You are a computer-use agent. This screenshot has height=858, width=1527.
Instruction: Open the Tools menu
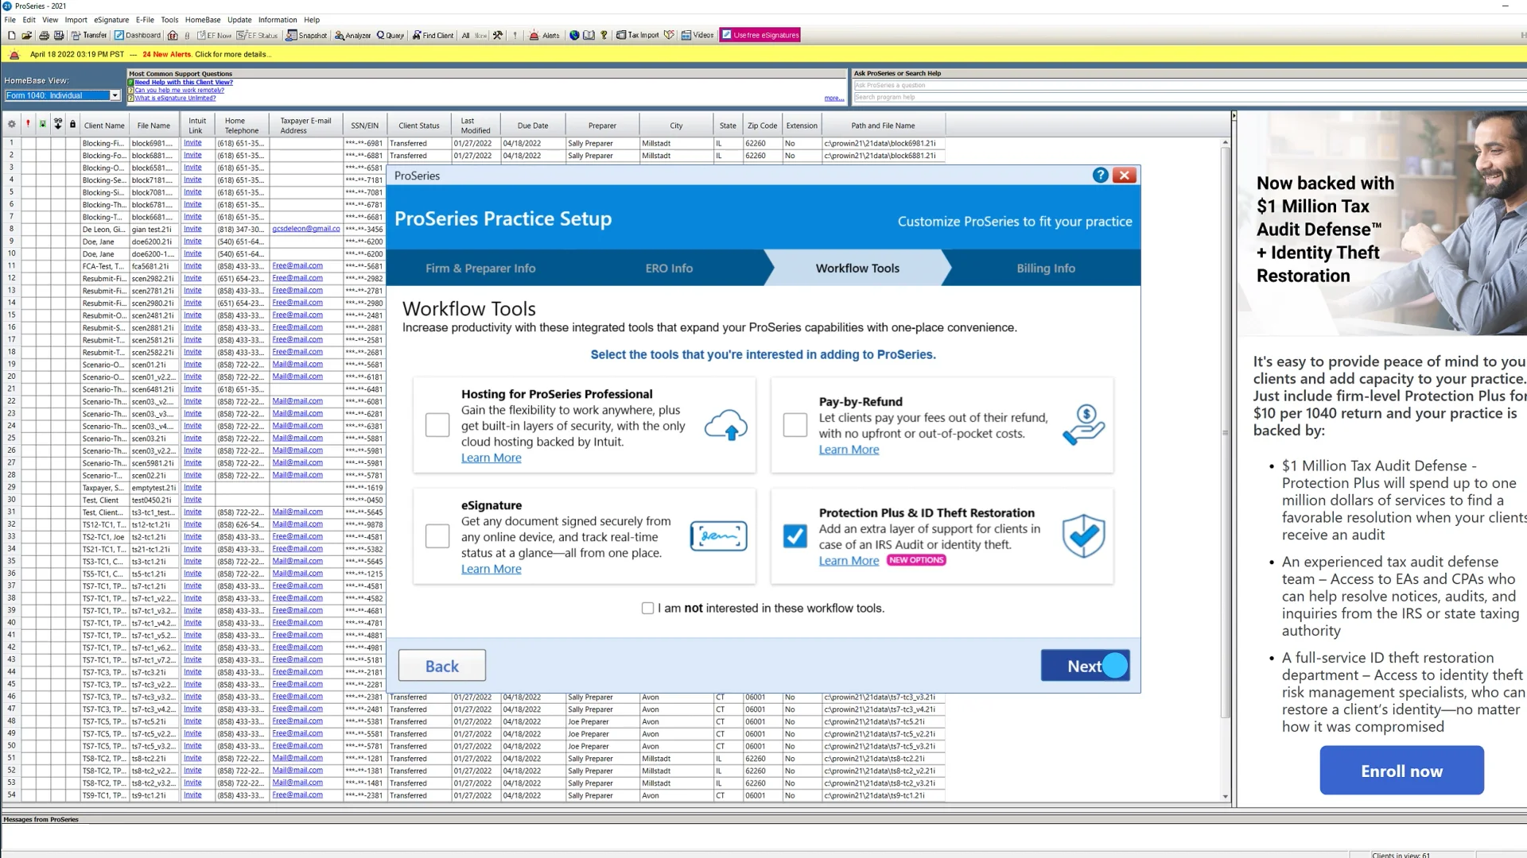pyautogui.click(x=169, y=19)
